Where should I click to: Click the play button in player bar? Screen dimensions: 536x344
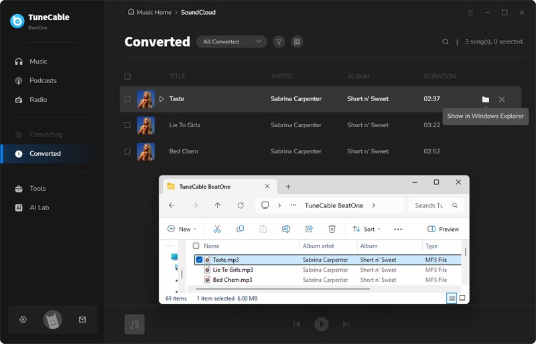coord(322,324)
